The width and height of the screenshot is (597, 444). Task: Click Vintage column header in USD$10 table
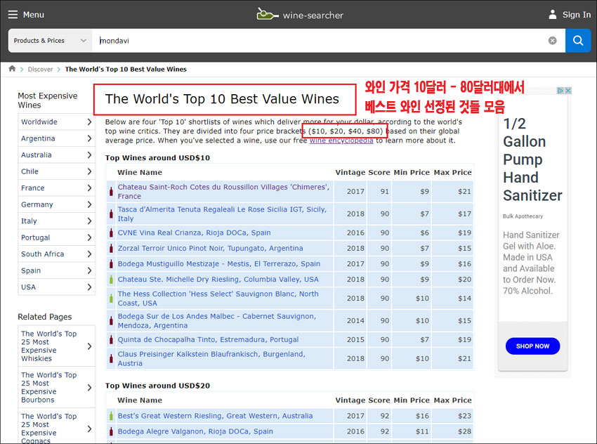coord(350,172)
